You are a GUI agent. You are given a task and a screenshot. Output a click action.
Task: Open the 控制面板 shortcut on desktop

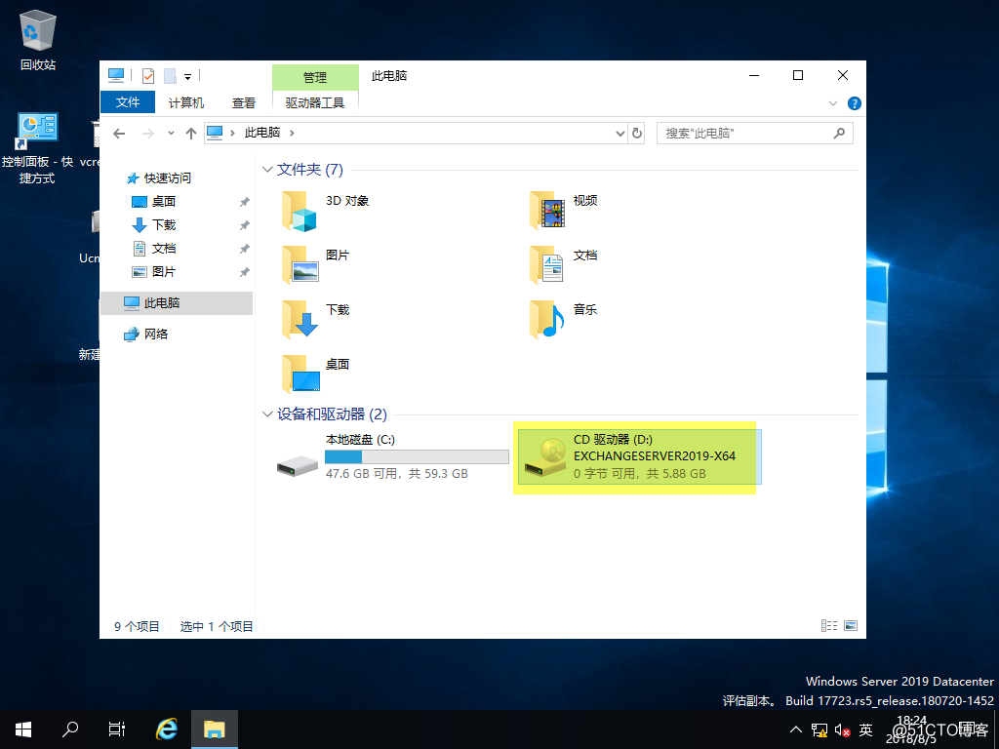point(38,148)
